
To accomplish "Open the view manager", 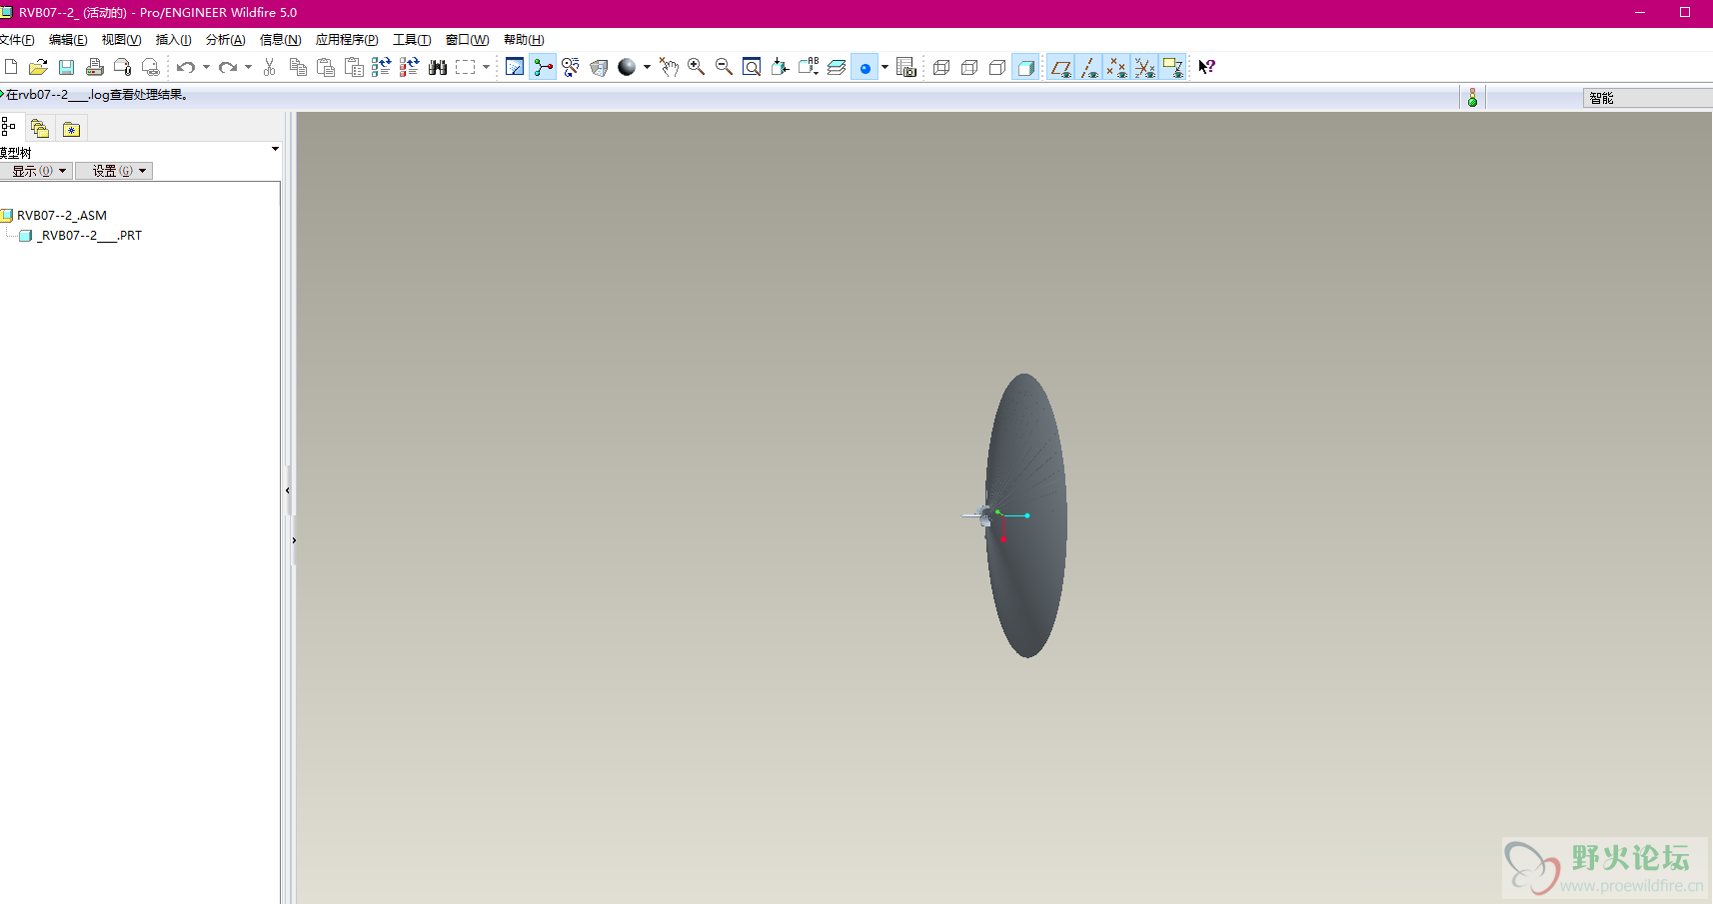I will click(x=906, y=67).
